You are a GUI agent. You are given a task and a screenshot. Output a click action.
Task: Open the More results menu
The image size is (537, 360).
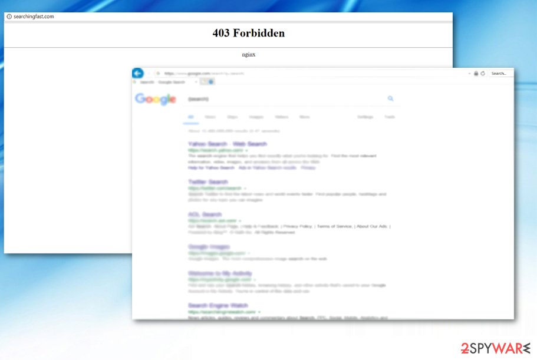[x=305, y=117]
